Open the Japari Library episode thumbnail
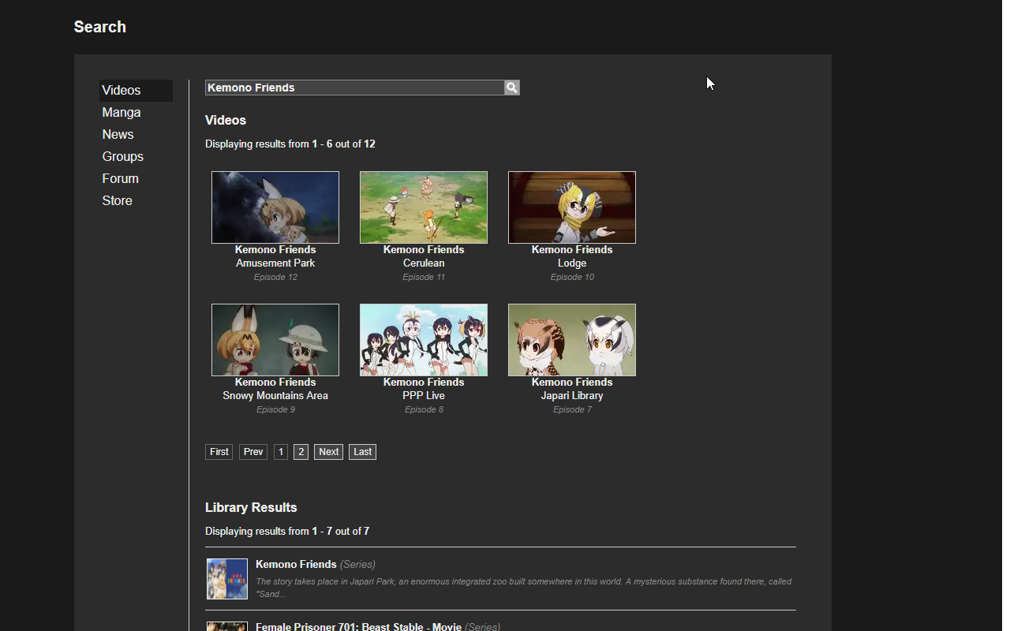This screenshot has height=631, width=1010. 572,340
